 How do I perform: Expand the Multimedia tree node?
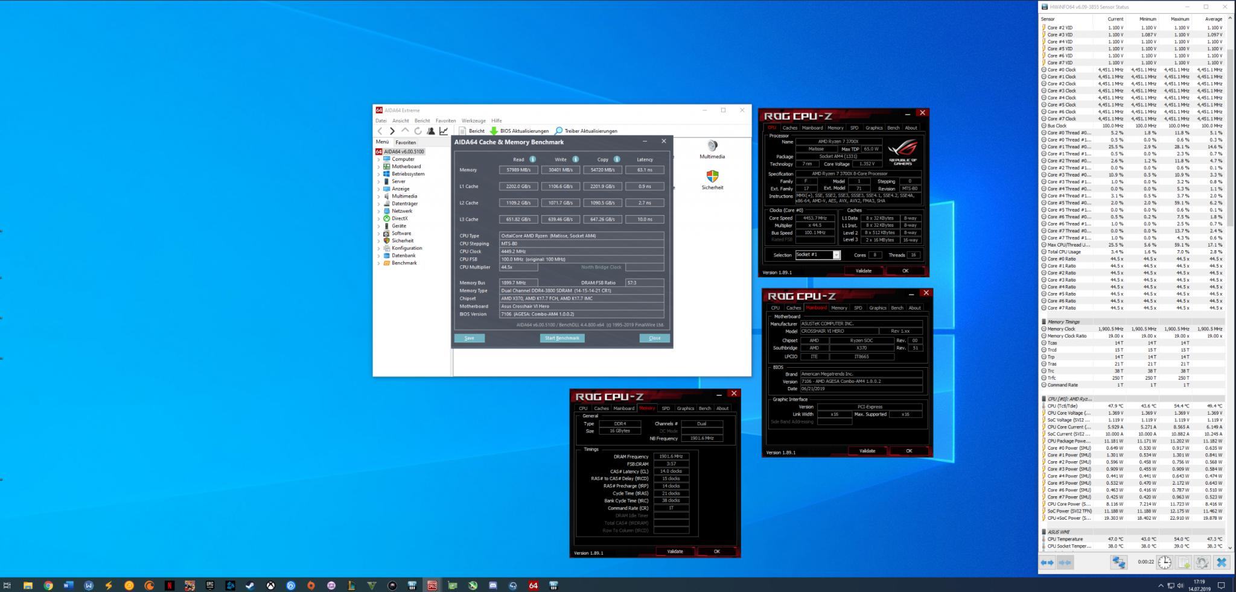point(379,197)
